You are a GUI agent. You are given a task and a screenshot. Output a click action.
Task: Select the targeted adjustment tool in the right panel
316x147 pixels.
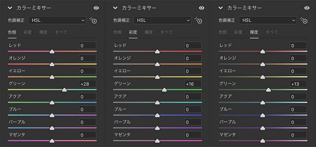pos(304,20)
